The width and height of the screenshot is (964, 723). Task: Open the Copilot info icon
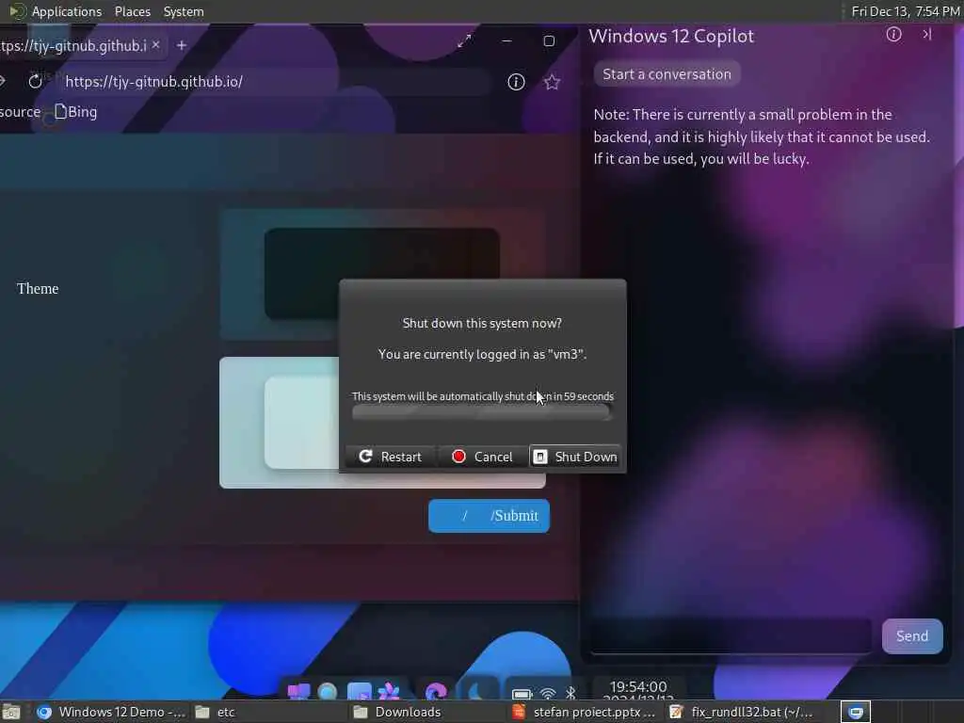(x=894, y=35)
